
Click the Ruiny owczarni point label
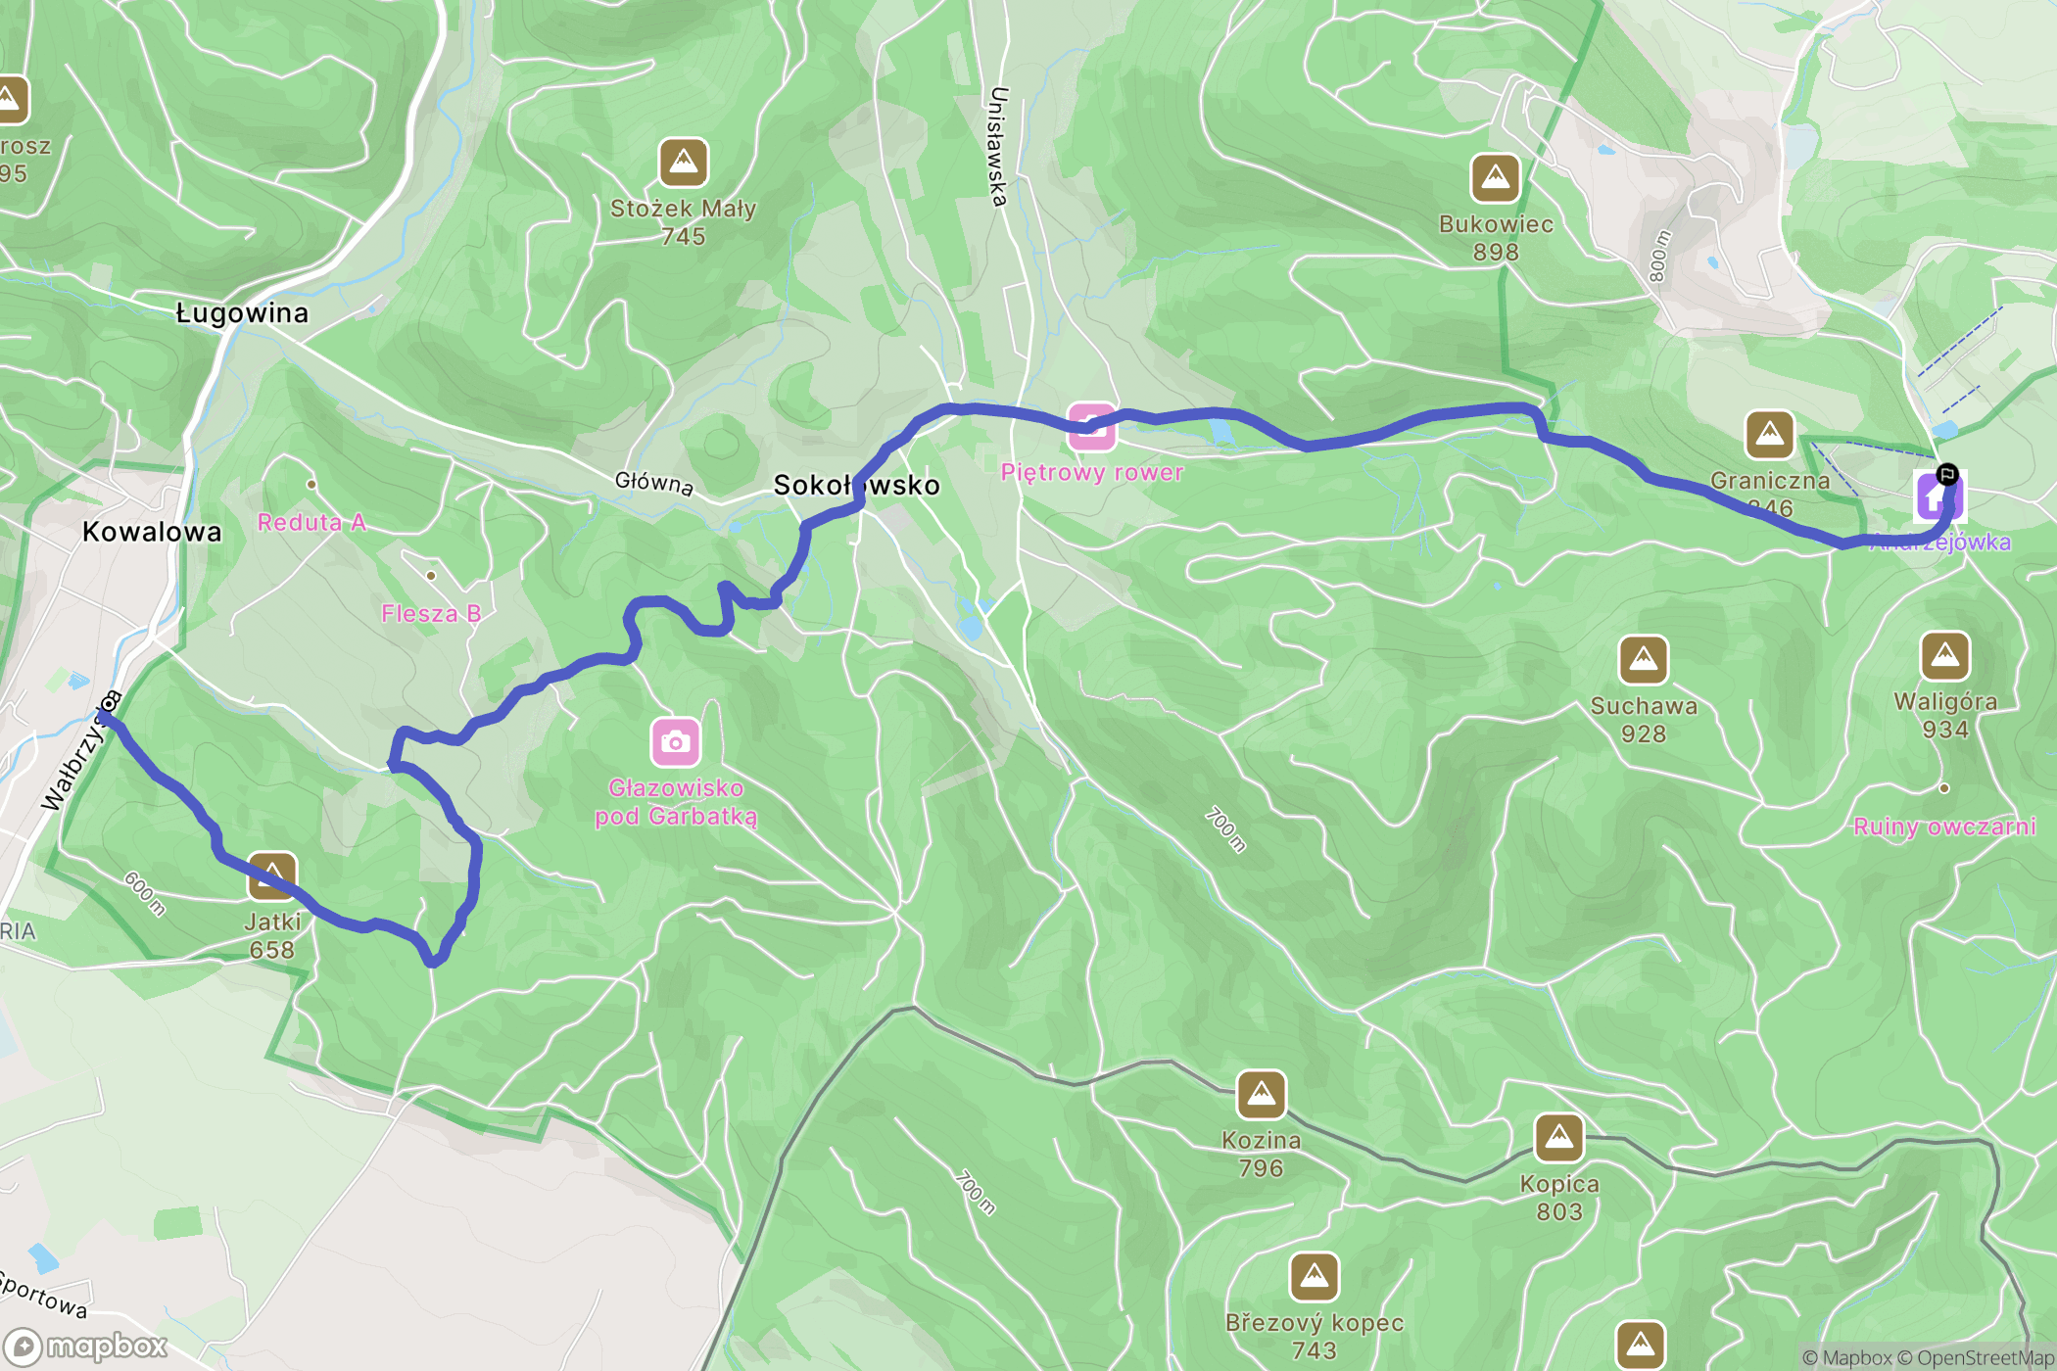1944,827
